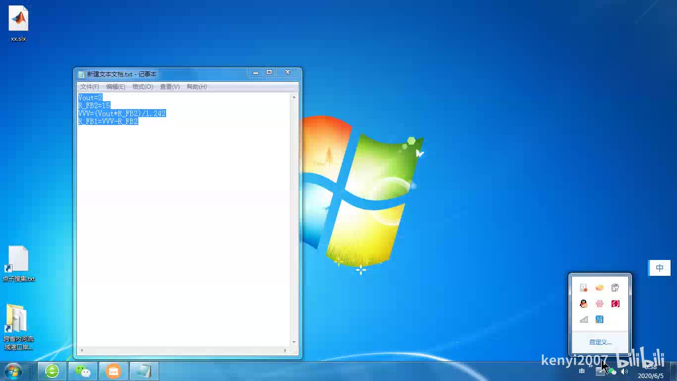The height and width of the screenshot is (381, 677).
Task: Click the 申 input method taskbar indicator
Action: (x=582, y=371)
